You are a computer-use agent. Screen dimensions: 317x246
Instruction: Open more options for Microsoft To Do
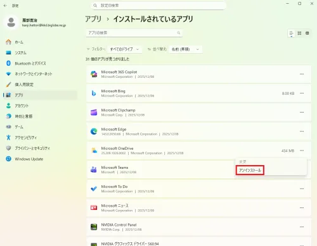[x=302, y=188]
